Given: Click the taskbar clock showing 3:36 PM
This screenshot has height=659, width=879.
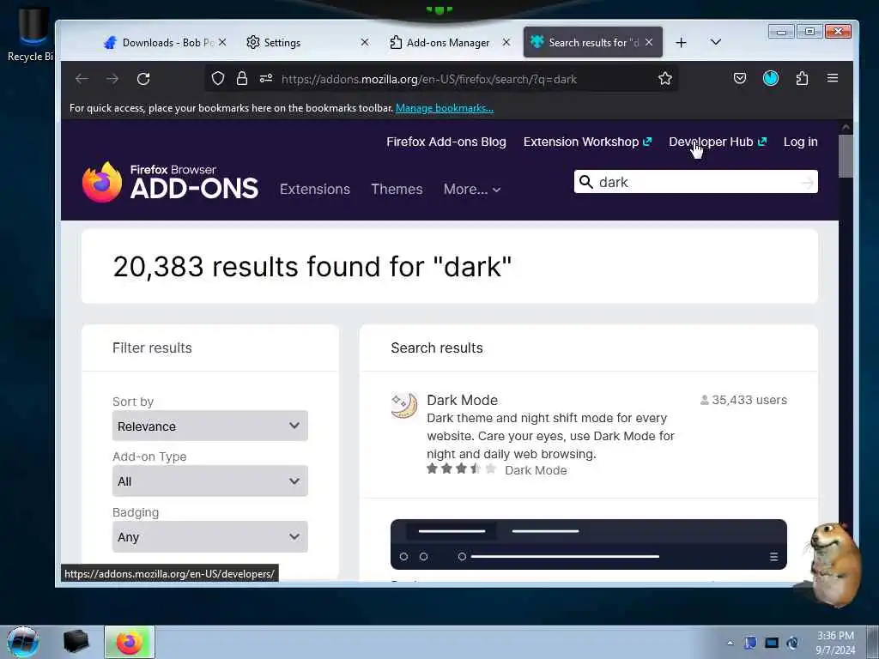Looking at the screenshot, I should tap(835, 643).
